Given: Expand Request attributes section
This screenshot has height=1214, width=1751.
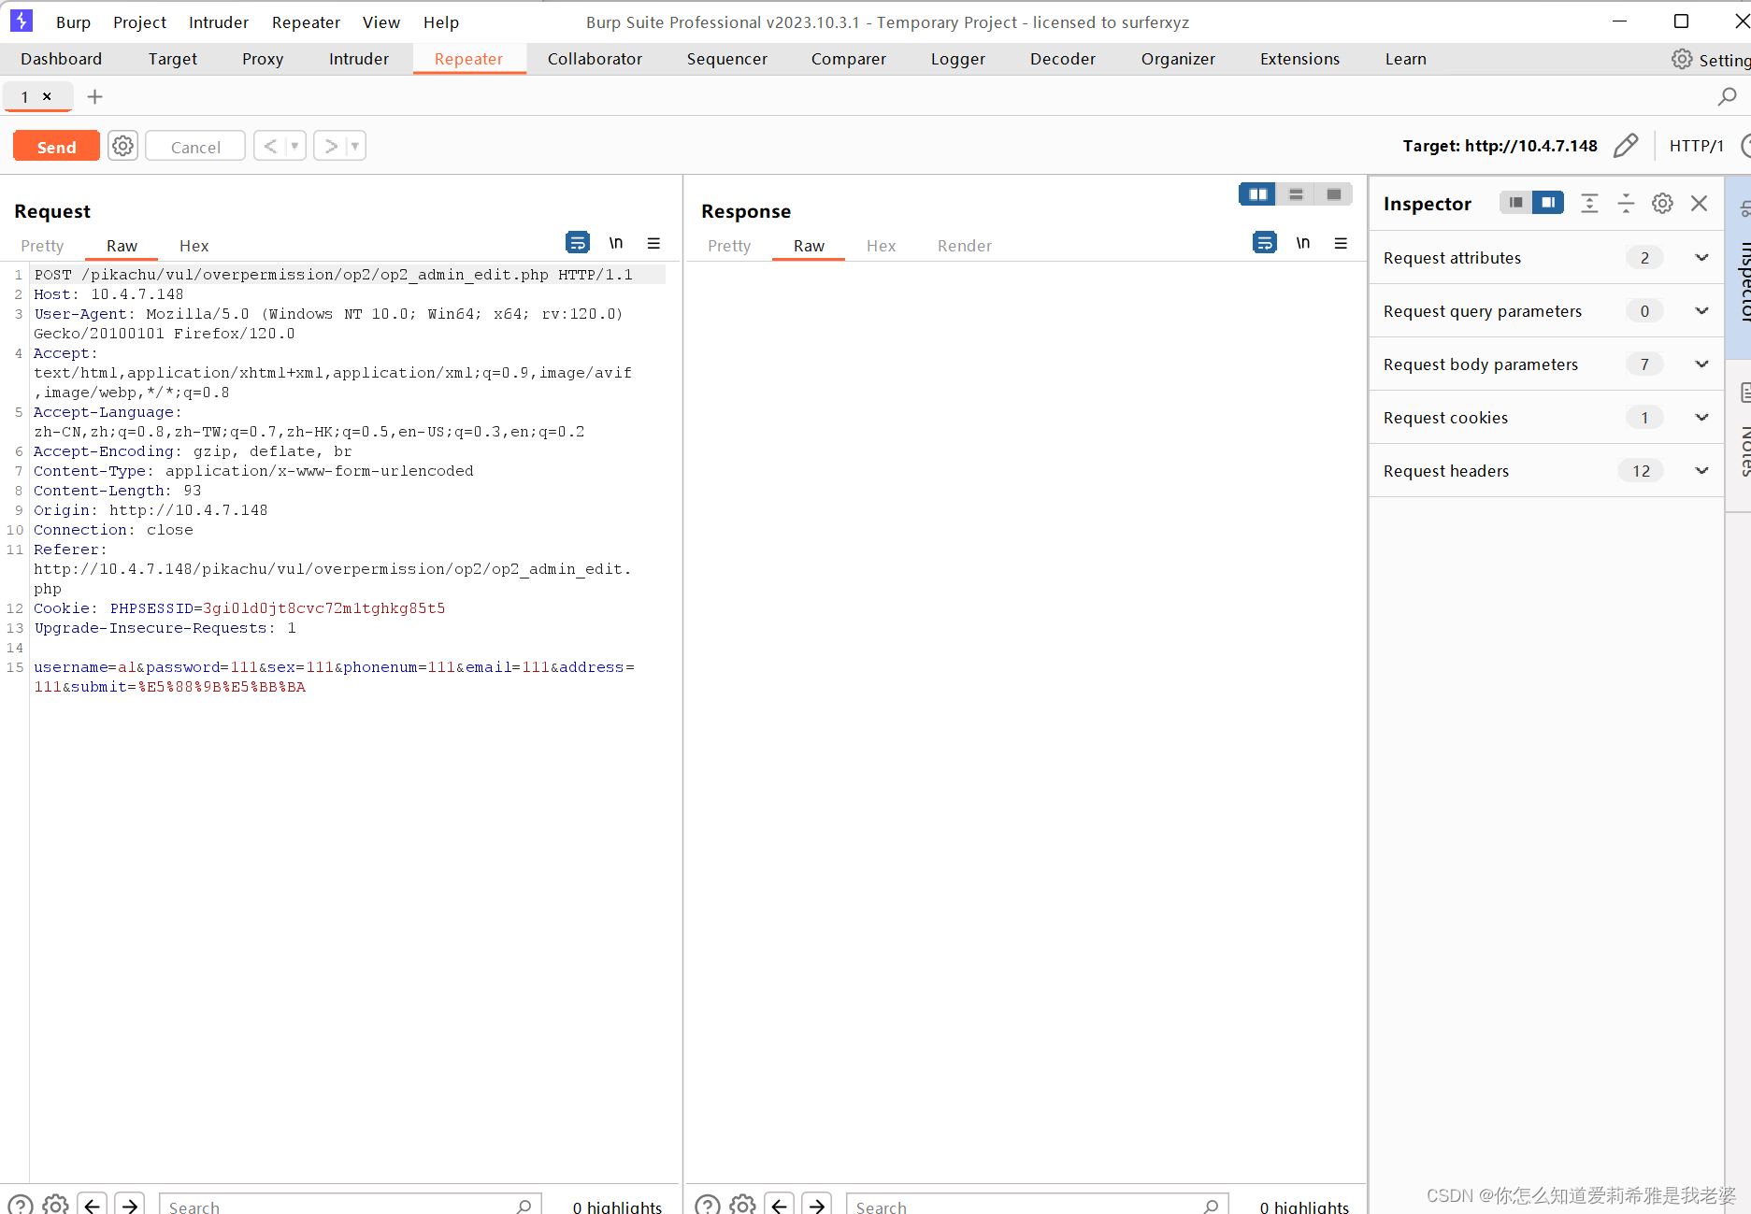Looking at the screenshot, I should pyautogui.click(x=1546, y=258).
